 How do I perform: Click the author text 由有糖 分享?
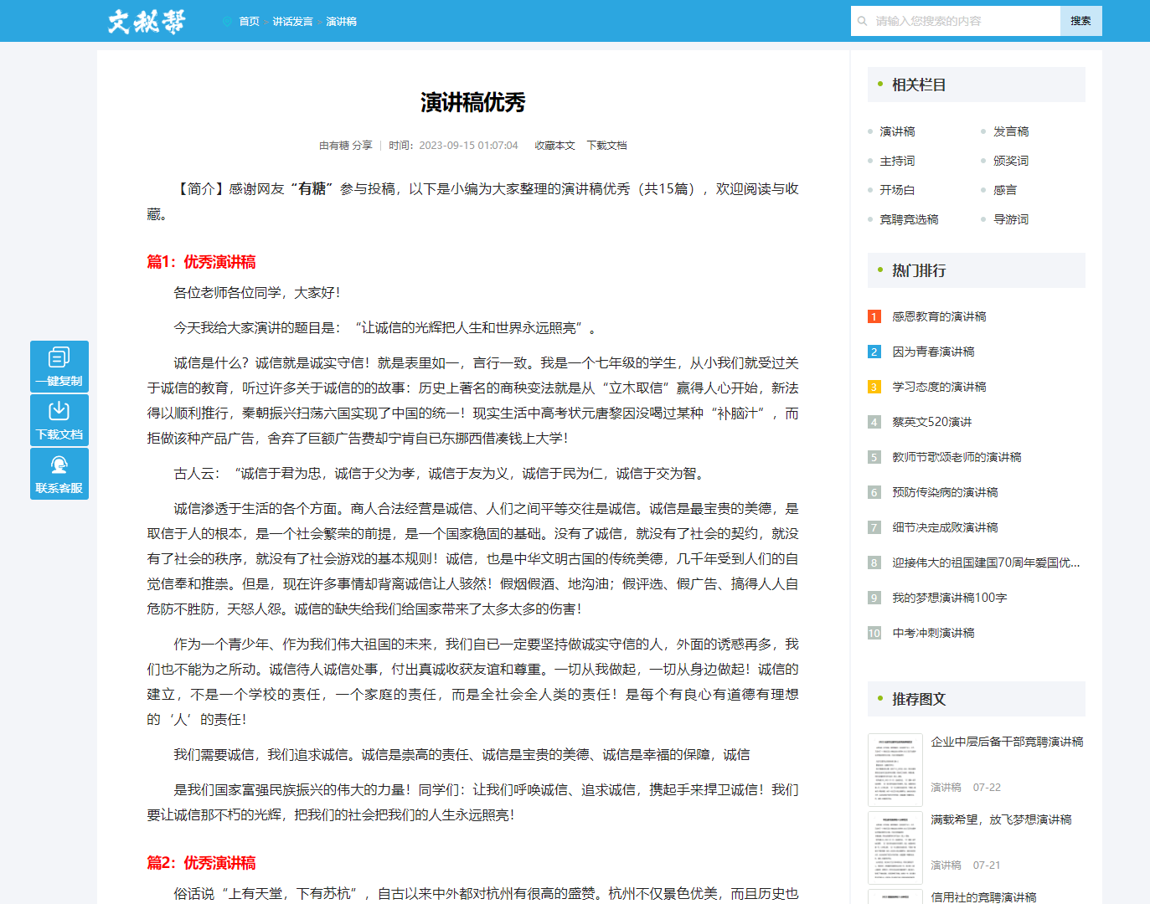tap(346, 146)
